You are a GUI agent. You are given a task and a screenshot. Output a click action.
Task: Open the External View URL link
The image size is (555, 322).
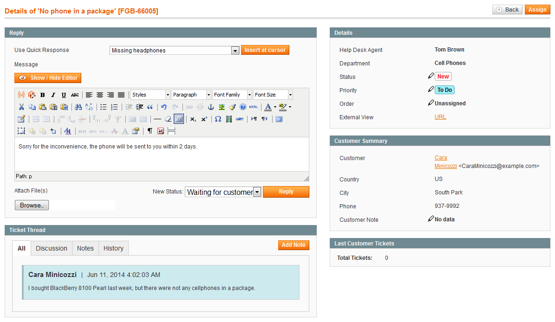440,117
